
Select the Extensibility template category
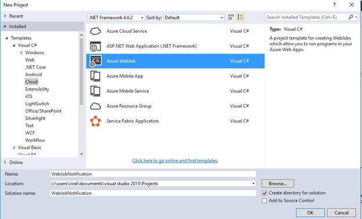point(37,89)
